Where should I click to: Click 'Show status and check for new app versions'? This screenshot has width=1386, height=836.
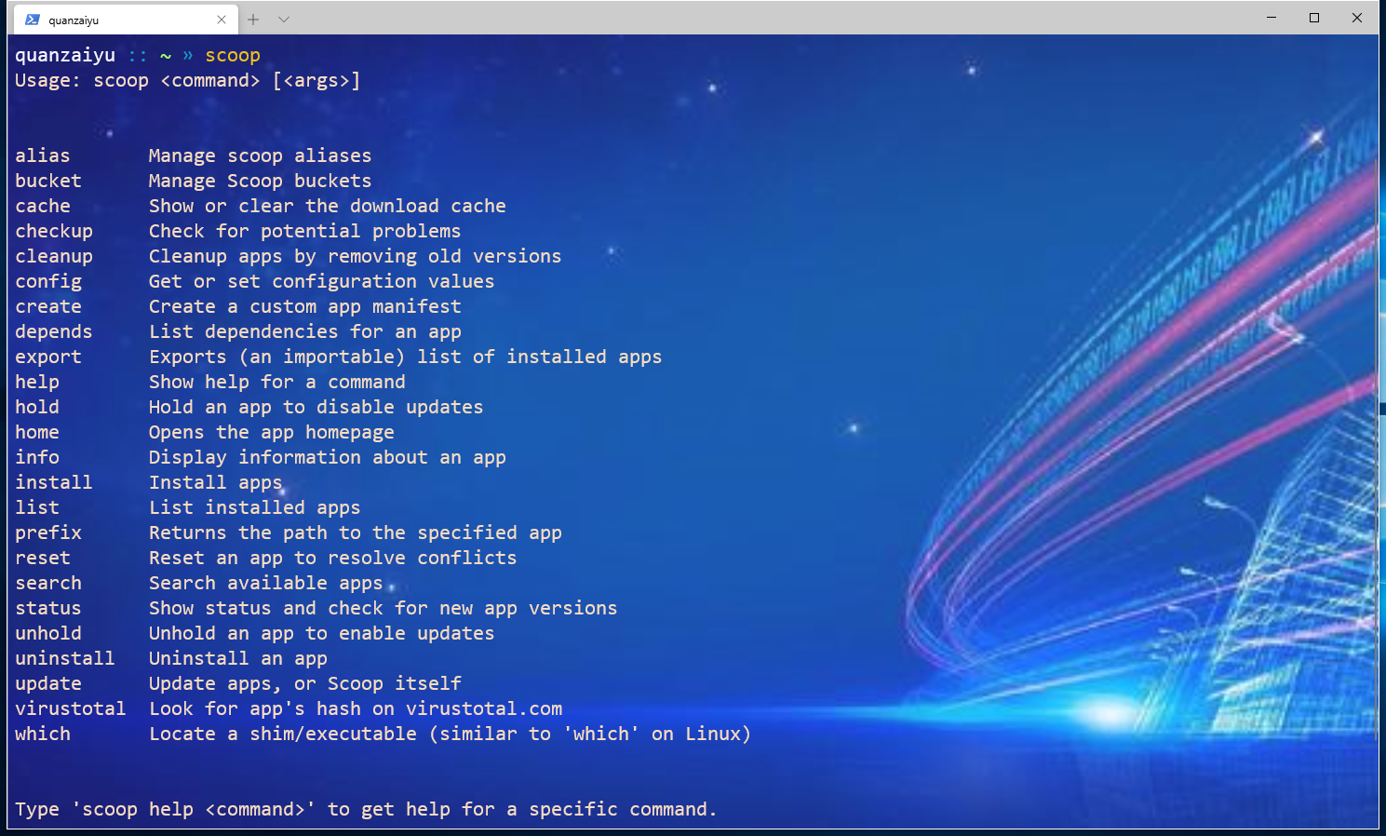(x=384, y=608)
